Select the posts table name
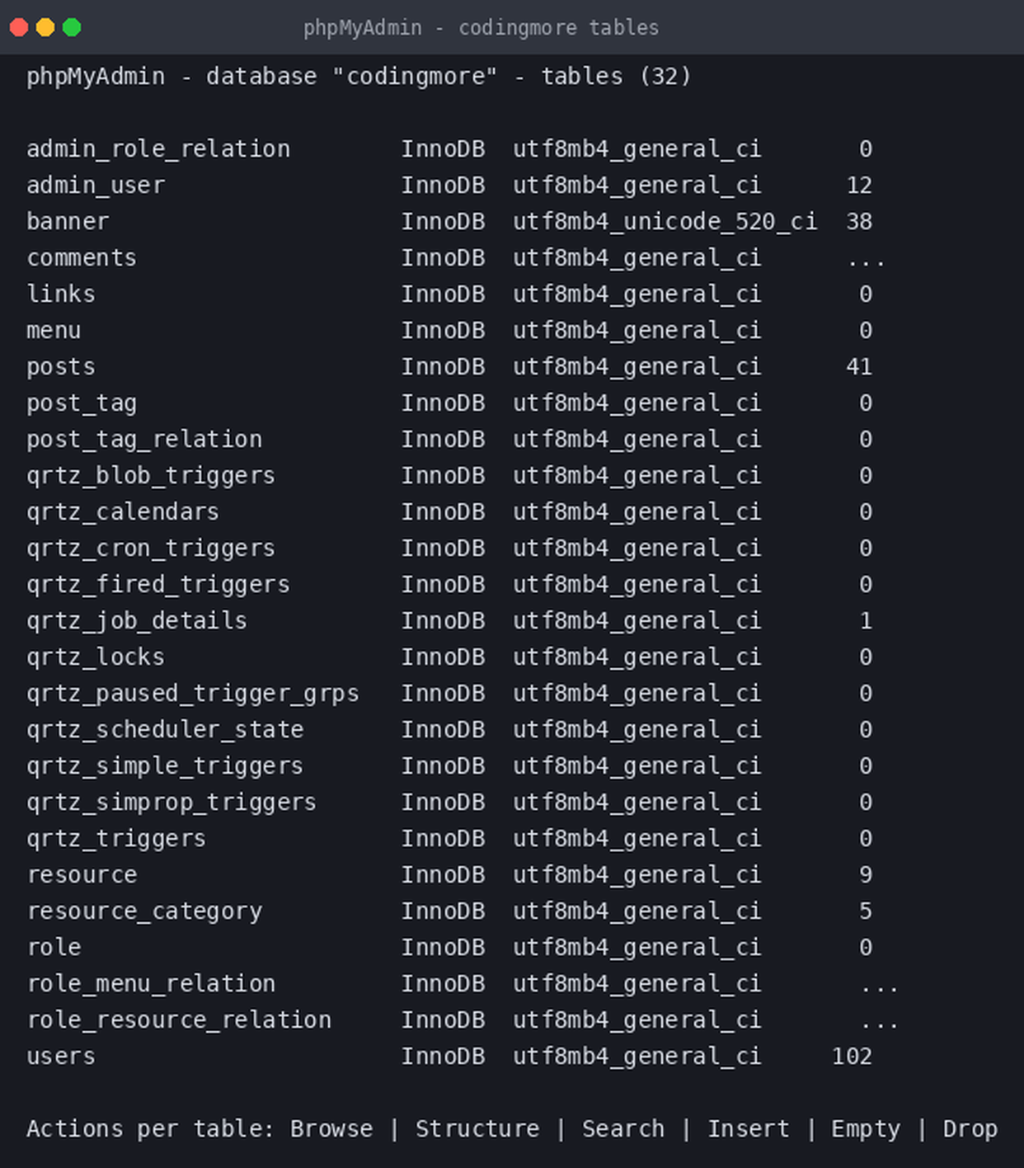This screenshot has height=1168, width=1024. pos(61,367)
